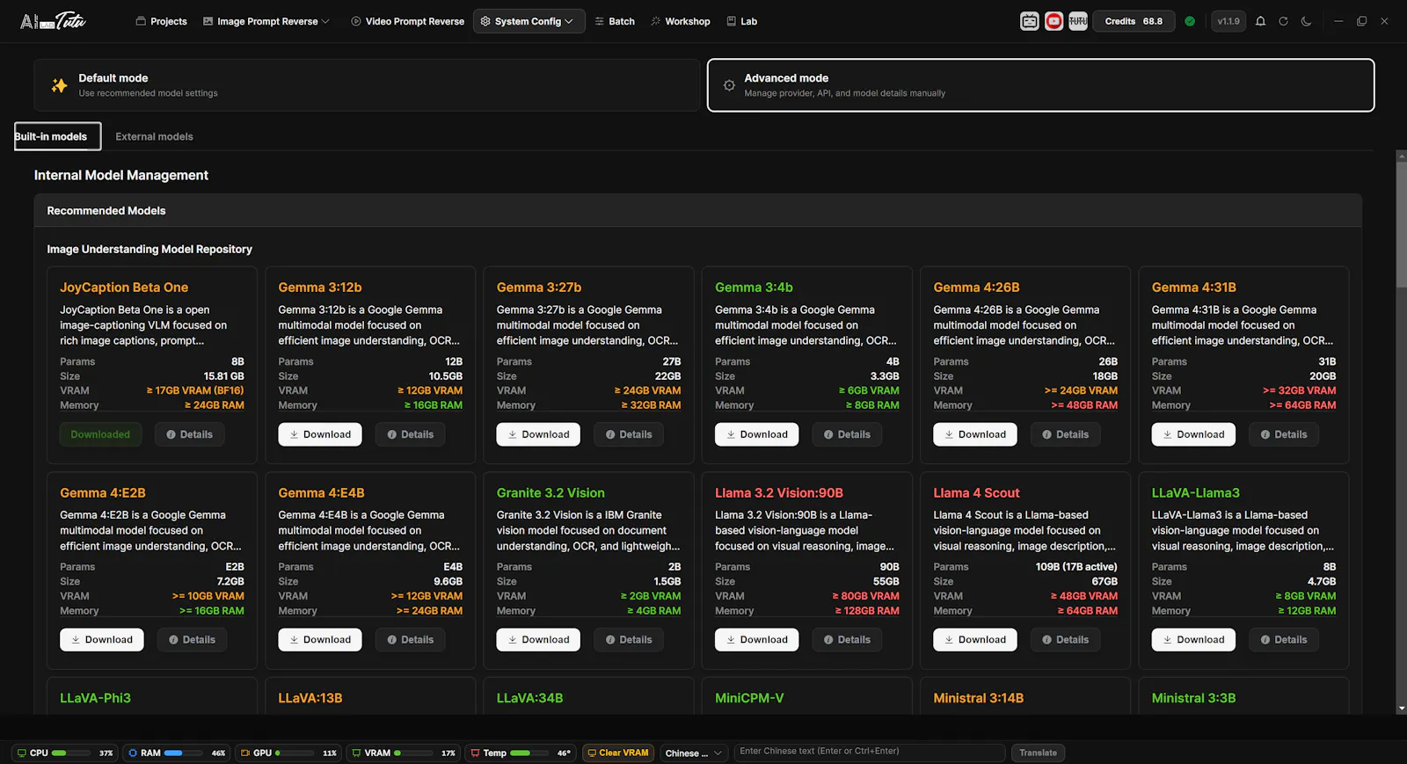Download the Gemma 3:4b model
This screenshot has width=1407, height=764.
[756, 434]
